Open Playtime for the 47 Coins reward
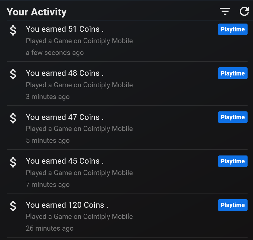Image resolution: width=253 pixels, height=240 pixels. [232, 117]
